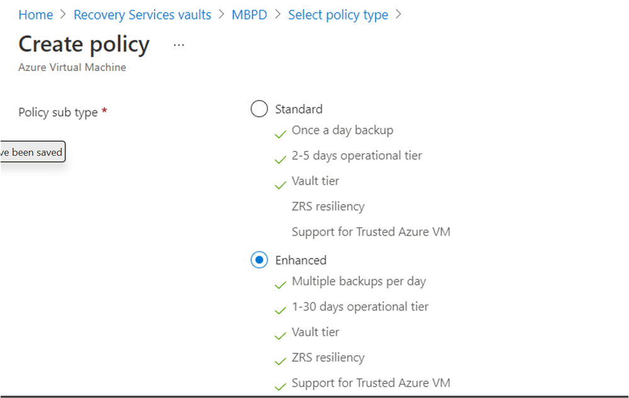
Task: Click checkmark beside Once a day backup
Action: pyautogui.click(x=280, y=134)
